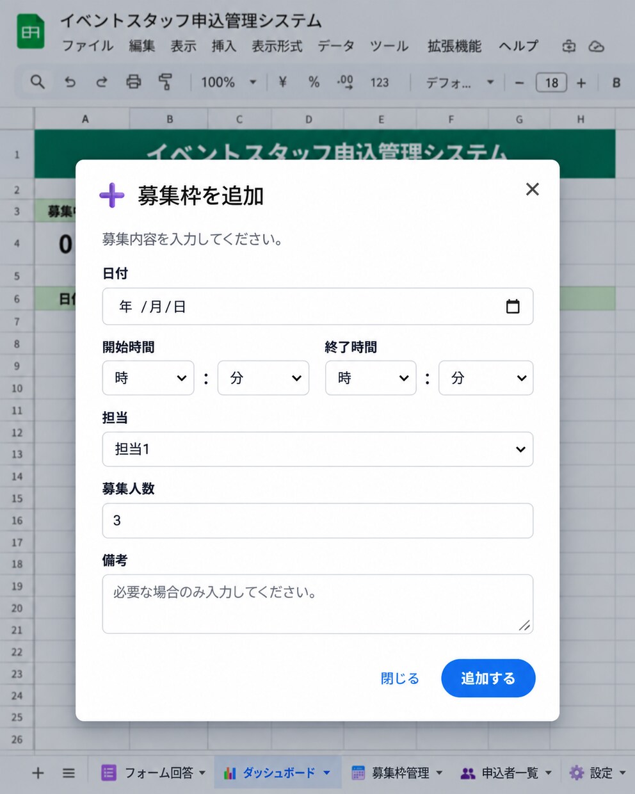Open the 終了時間 分 dropdown
635x794 pixels.
(x=486, y=378)
